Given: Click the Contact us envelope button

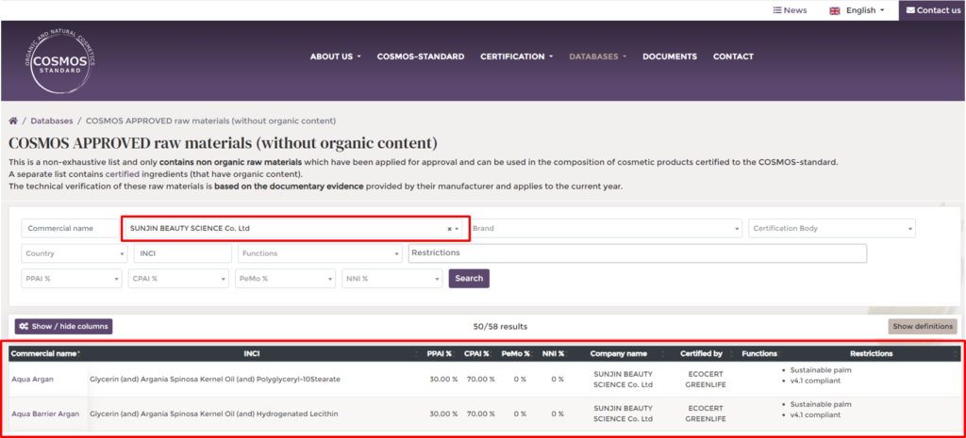Looking at the screenshot, I should click(932, 10).
